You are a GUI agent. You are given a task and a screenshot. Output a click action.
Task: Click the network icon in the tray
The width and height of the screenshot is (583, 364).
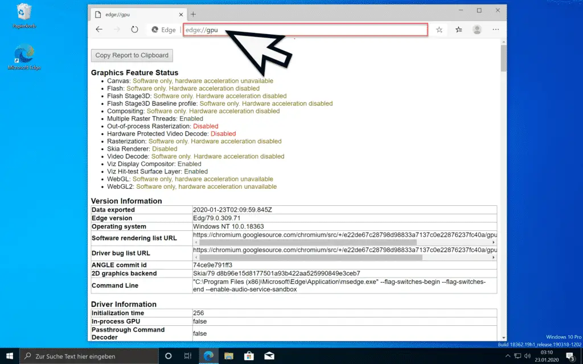517,356
